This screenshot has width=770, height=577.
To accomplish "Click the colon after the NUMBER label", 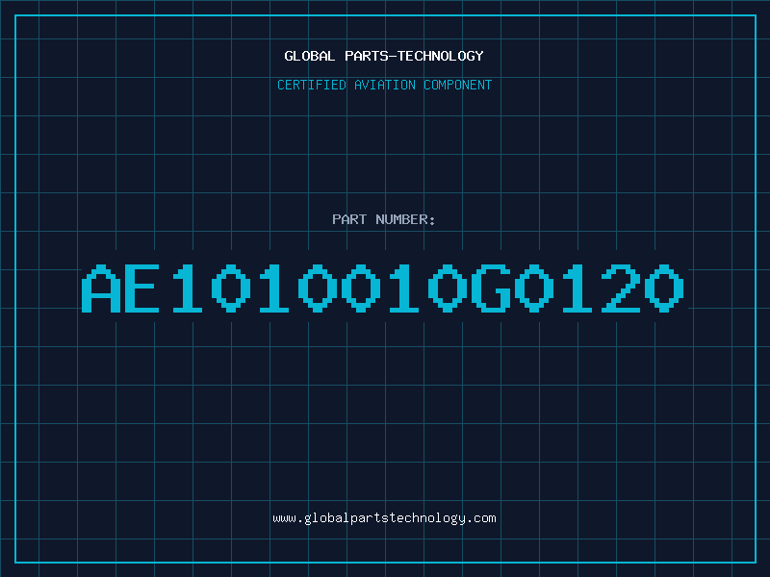I will pos(431,221).
